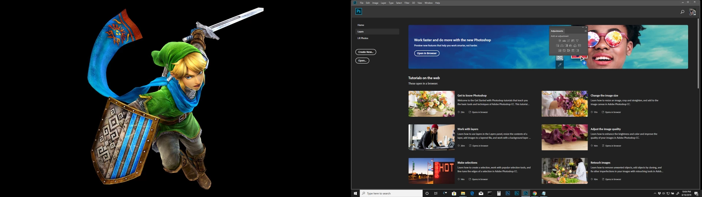Screen dimensions: 702x197
Task: Open the Layer menu
Action: 384,3
